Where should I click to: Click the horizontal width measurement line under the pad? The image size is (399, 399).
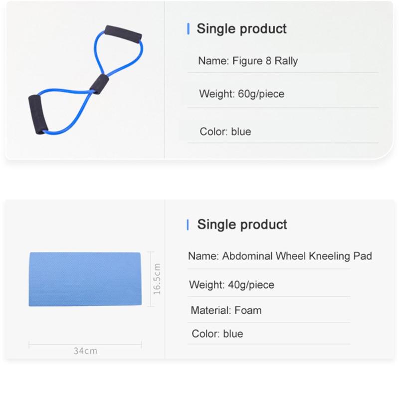click(85, 343)
